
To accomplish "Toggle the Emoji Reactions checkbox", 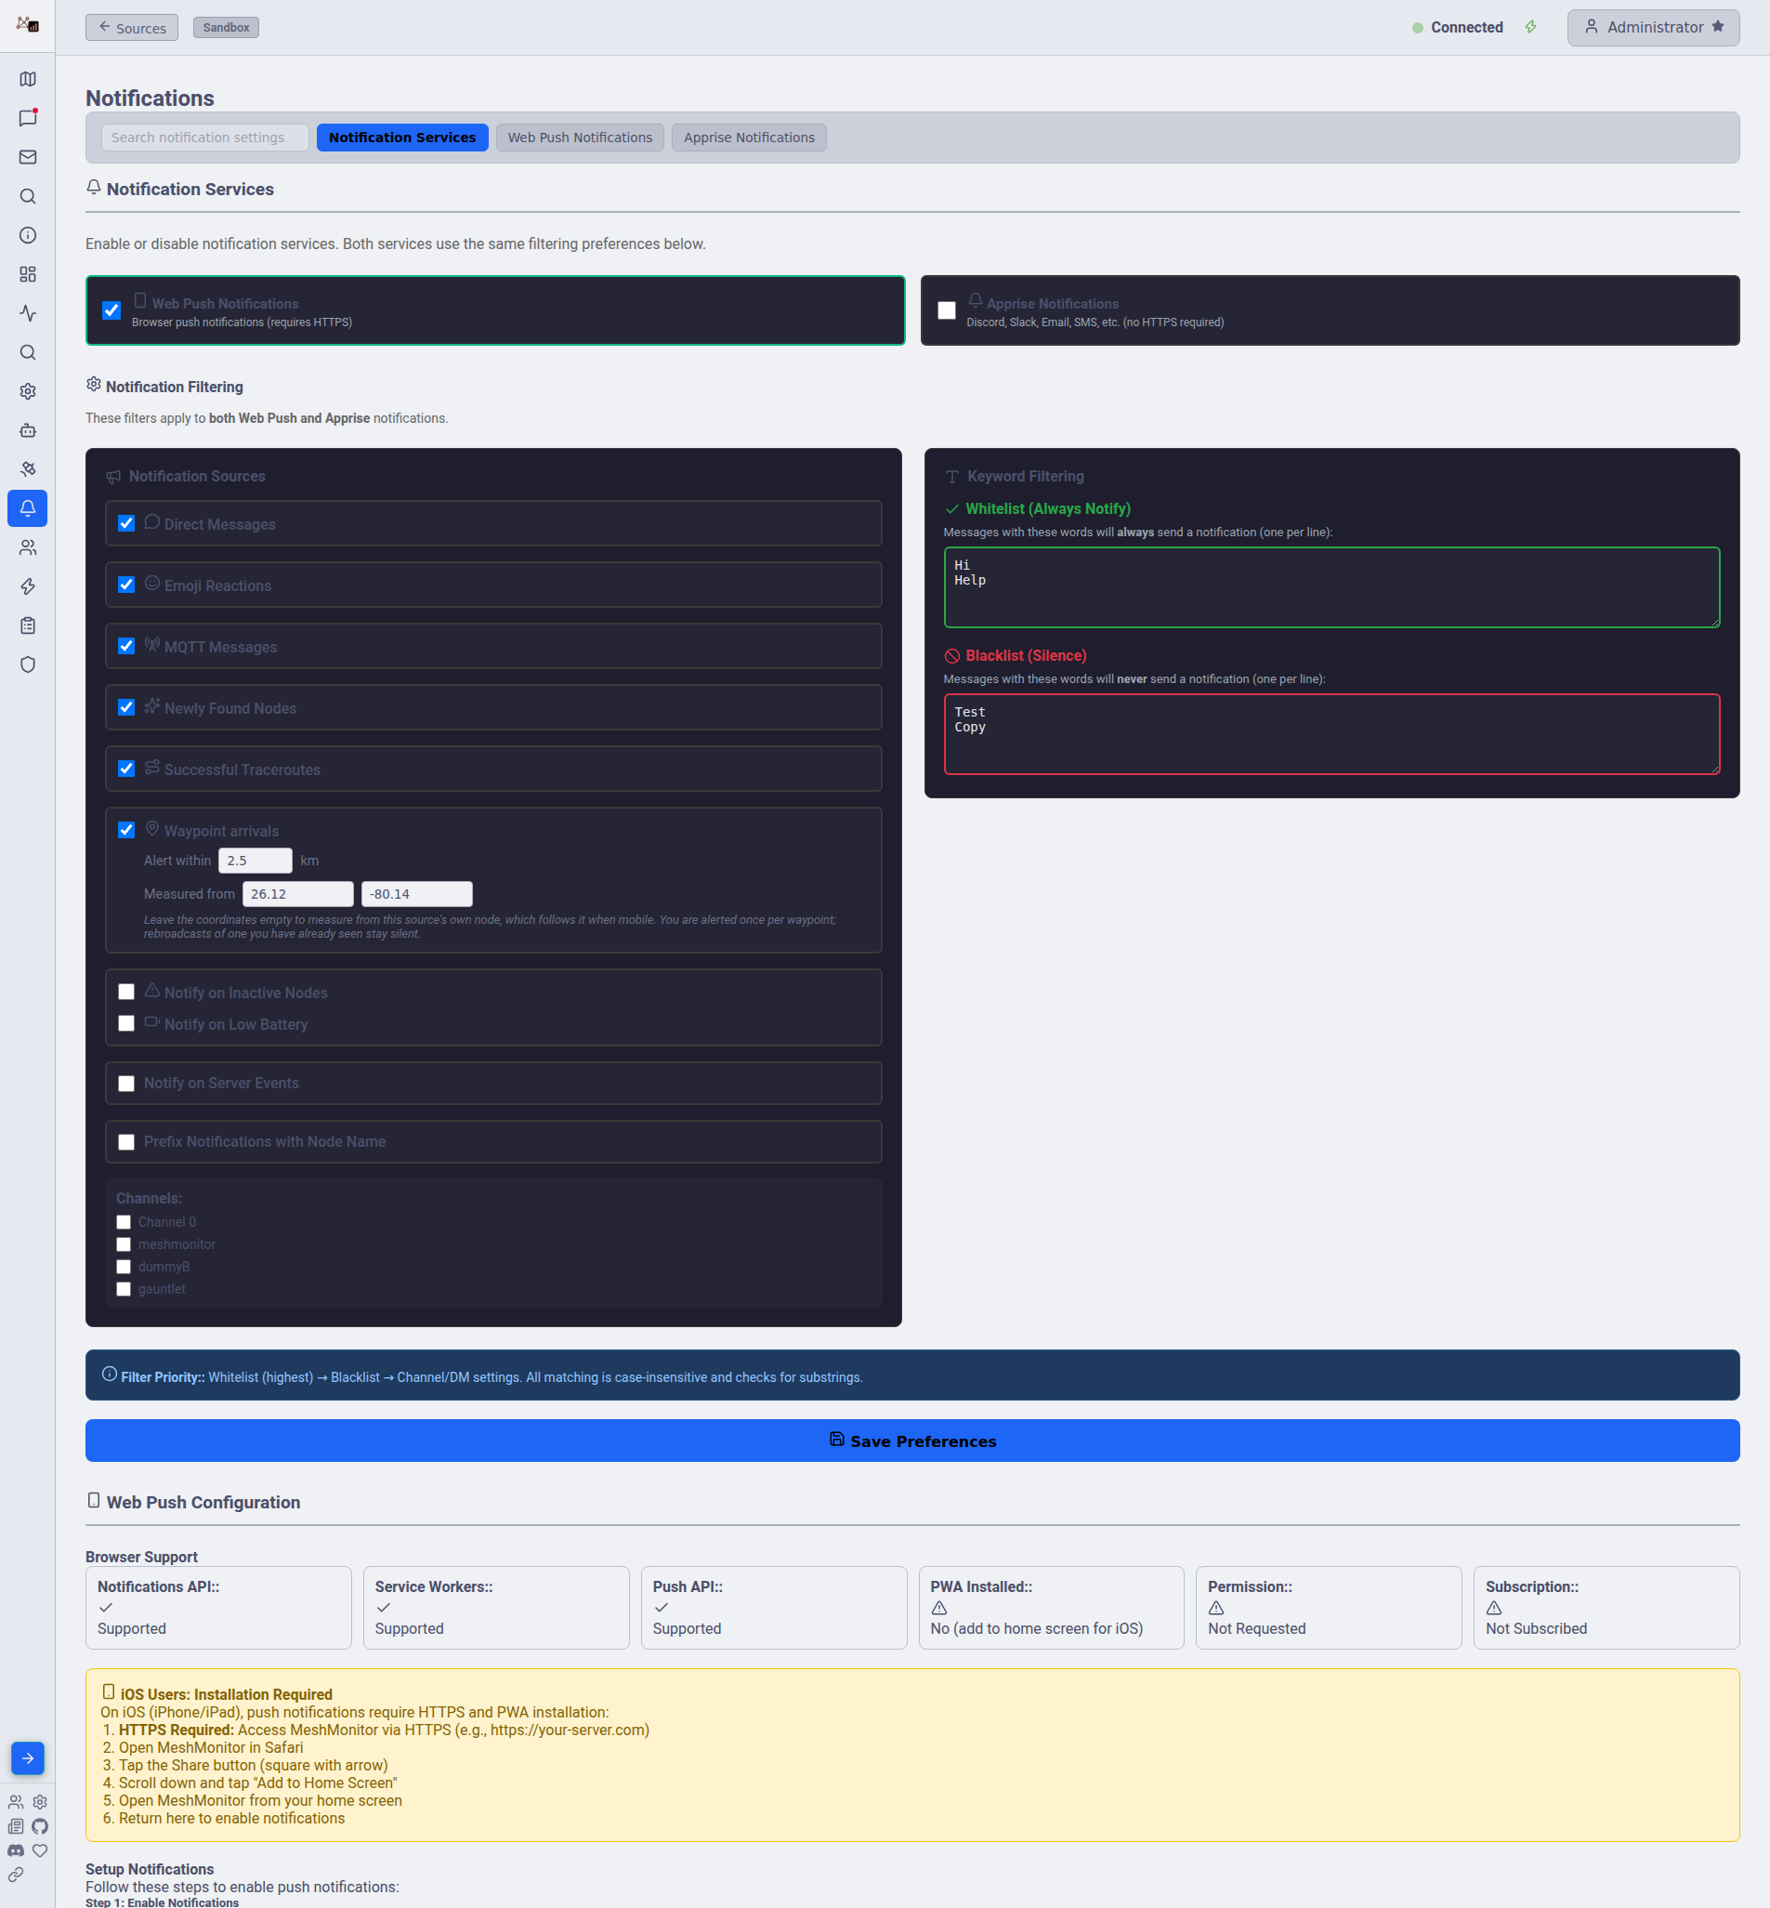I will [x=126, y=585].
